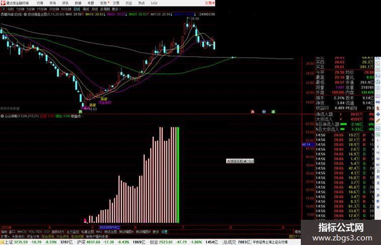
Task: Click the 46.14 price axis marker
Action: point(308,144)
